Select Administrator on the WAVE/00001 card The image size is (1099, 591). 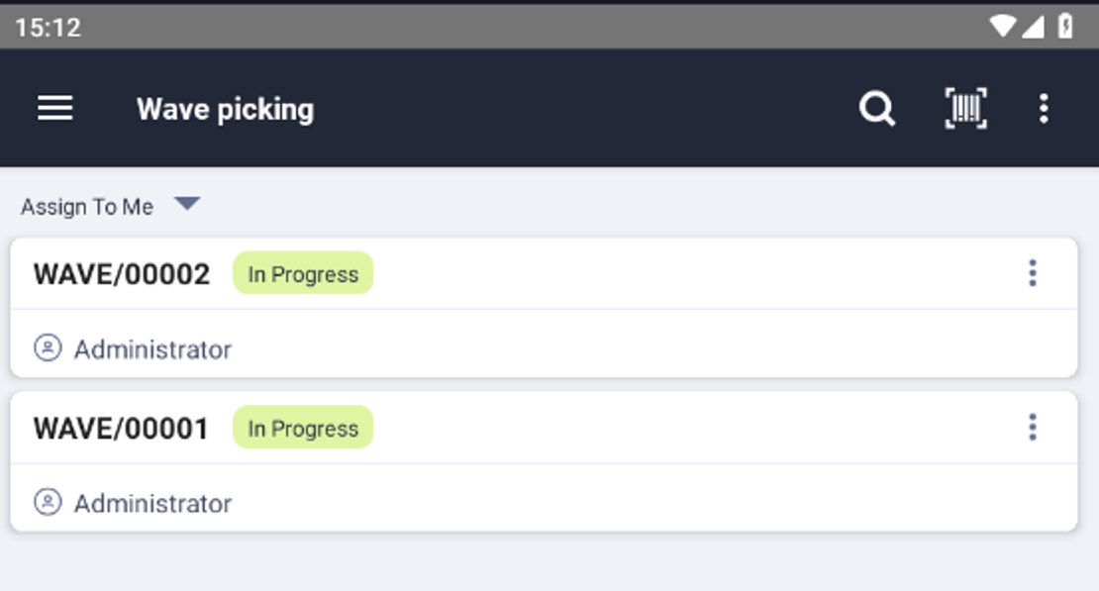point(152,503)
